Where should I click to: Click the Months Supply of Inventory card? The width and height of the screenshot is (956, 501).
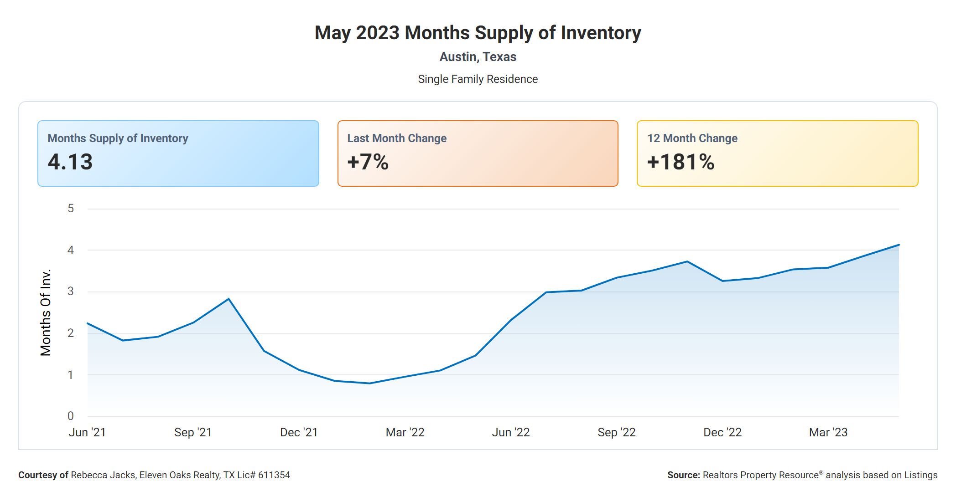pyautogui.click(x=178, y=153)
